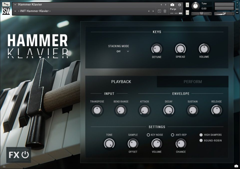Image resolution: width=240 pixels, height=169 pixels.
Task: Click the Key Noise Volume knob
Action: [157, 144]
